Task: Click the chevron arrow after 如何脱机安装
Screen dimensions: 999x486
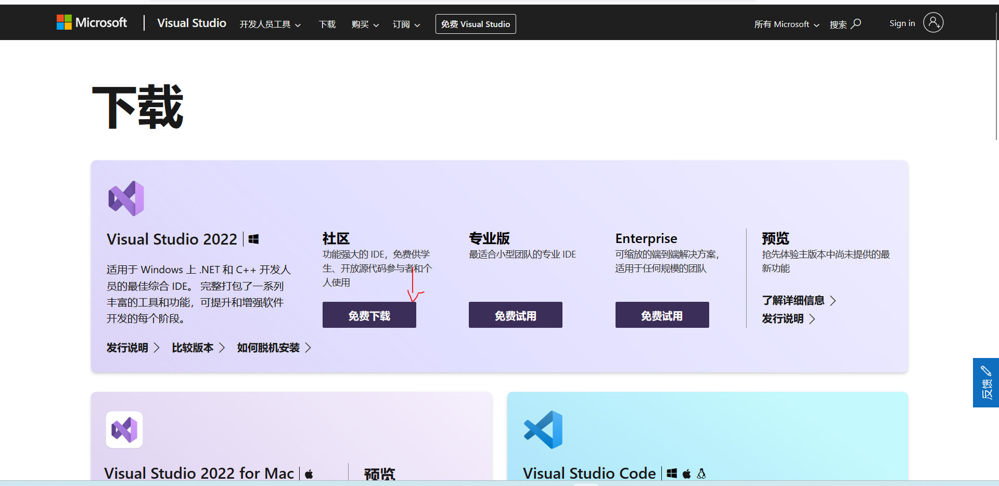Action: [308, 348]
